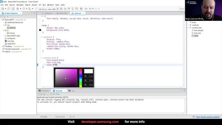Open the File menu
Screen dimensions: 222x125
pyautogui.click(x=2, y=5)
